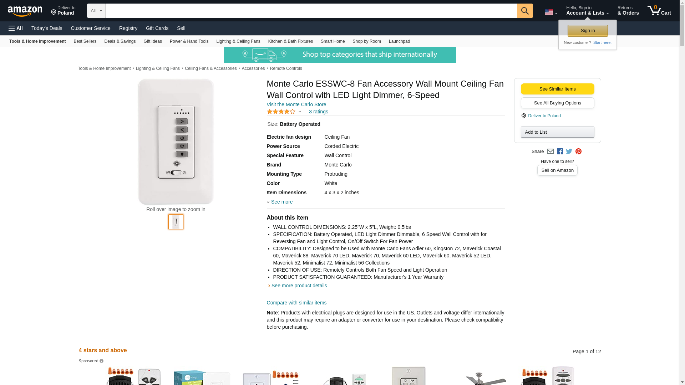
Task: Share product via email icon
Action: pyautogui.click(x=550, y=152)
